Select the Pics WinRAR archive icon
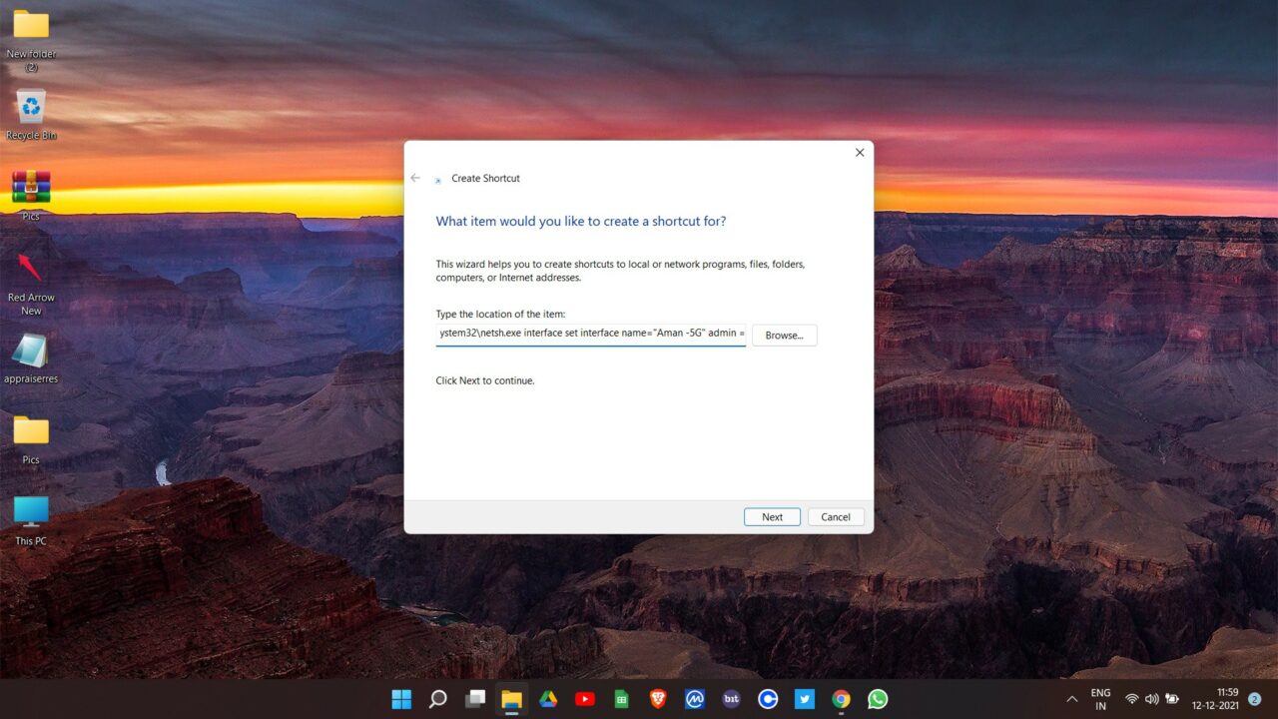1278x719 pixels. point(31,195)
